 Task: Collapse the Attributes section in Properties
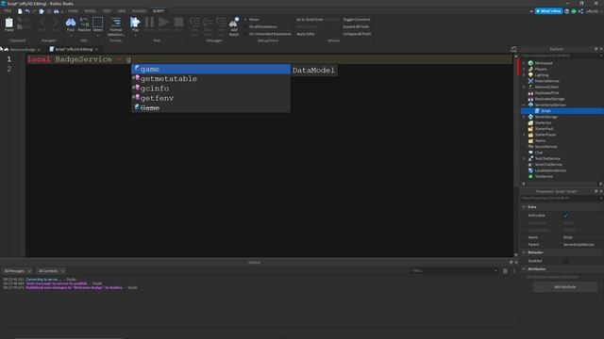(524, 269)
